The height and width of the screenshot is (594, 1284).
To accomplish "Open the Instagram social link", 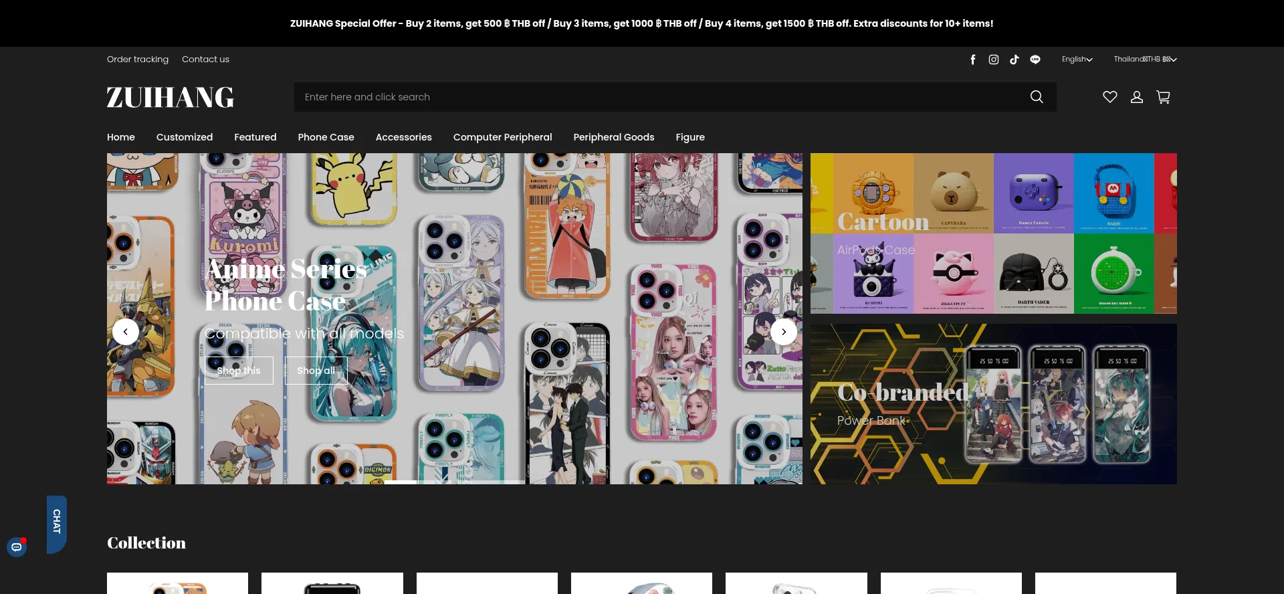I will pos(994,60).
